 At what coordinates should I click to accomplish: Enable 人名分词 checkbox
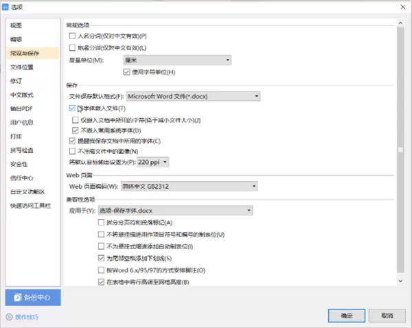click(x=72, y=36)
